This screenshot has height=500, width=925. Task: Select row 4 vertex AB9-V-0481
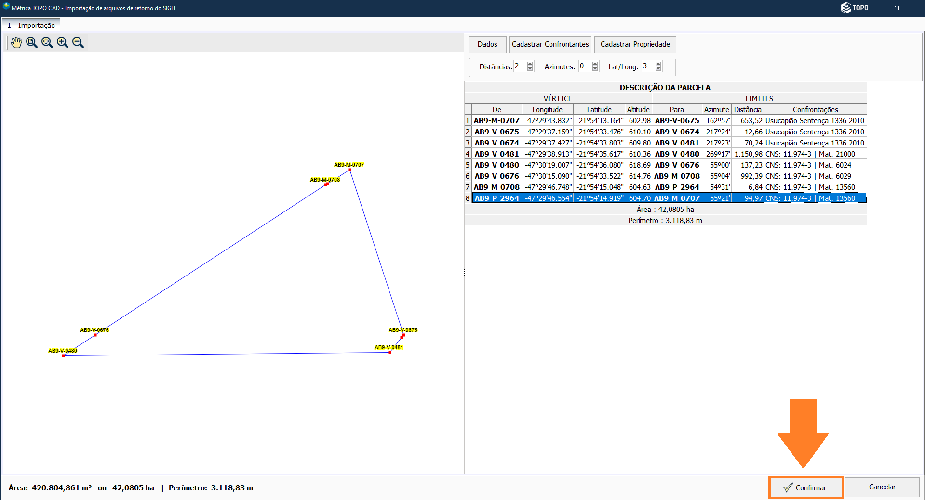pos(496,154)
